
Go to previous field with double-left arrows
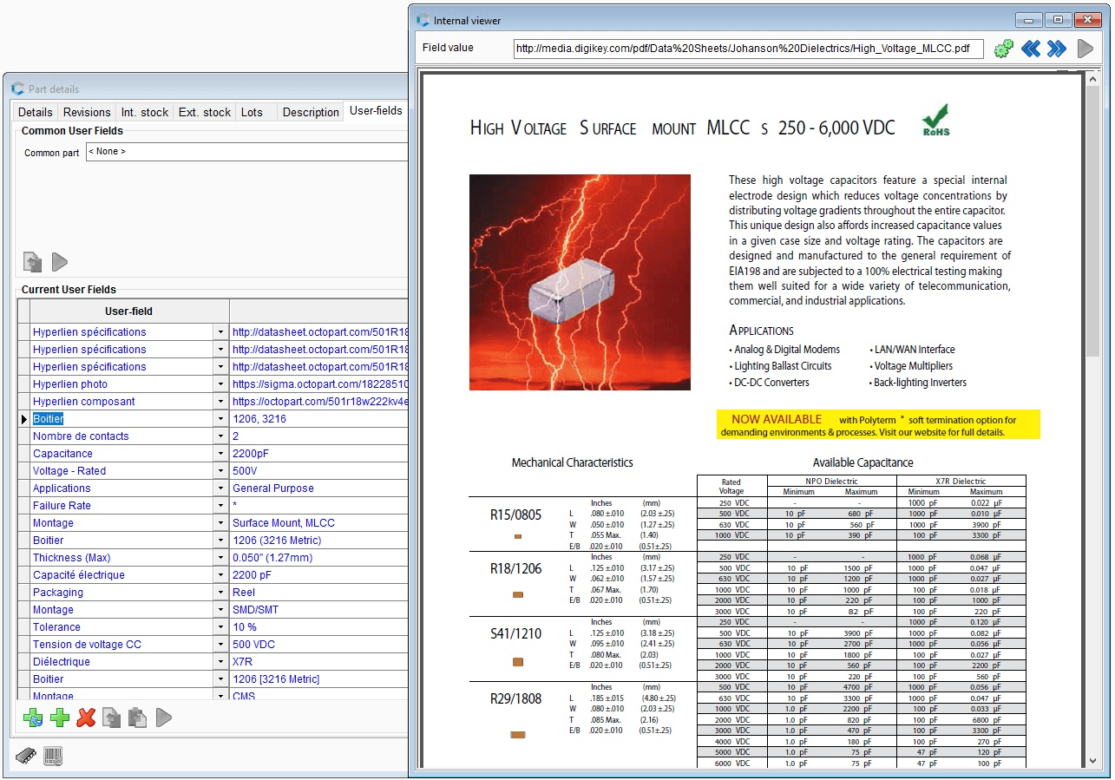[x=1031, y=49]
